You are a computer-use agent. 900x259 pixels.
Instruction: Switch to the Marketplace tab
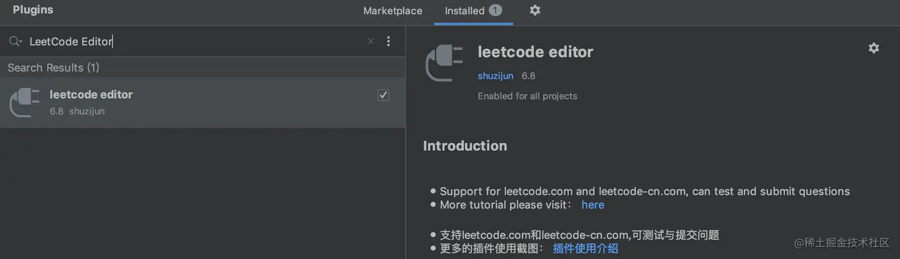point(393,11)
